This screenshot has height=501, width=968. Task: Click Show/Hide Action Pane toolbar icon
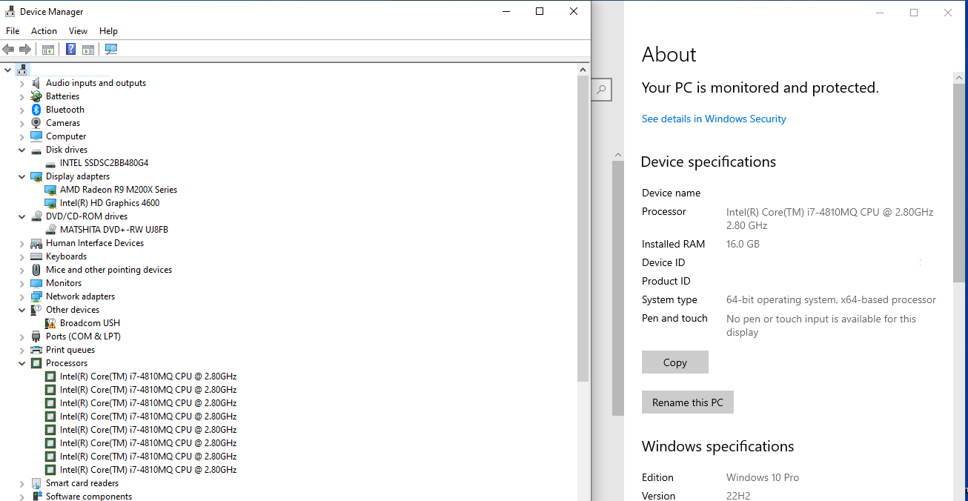click(x=88, y=50)
